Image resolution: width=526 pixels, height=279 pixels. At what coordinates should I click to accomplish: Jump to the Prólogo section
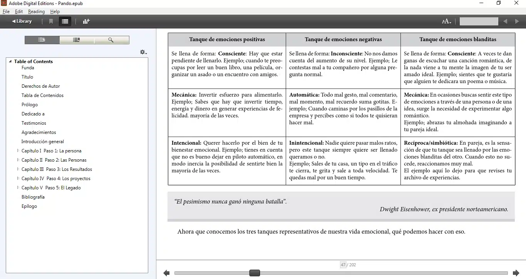(30, 105)
